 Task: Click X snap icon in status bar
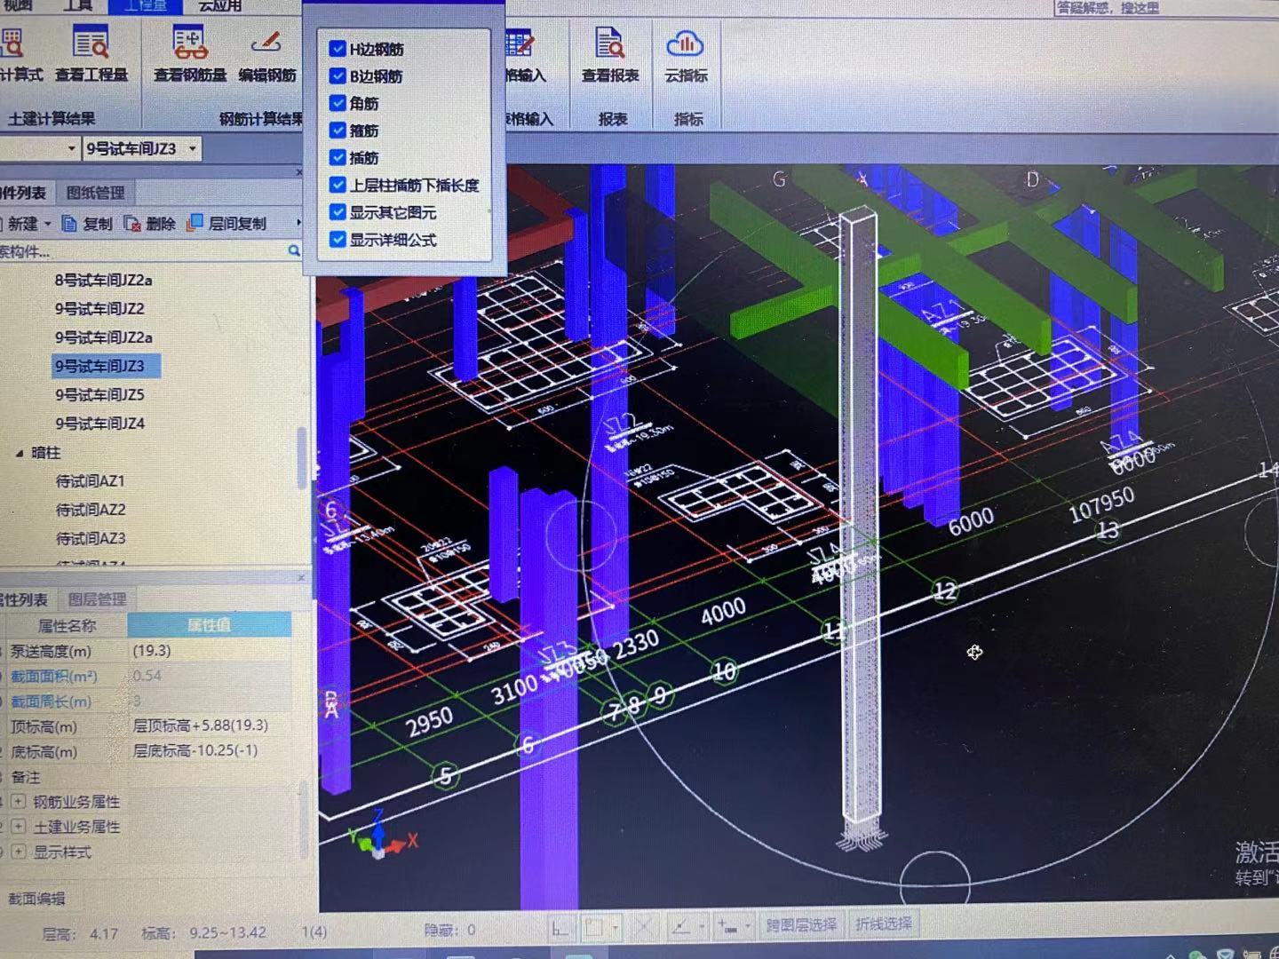[644, 928]
